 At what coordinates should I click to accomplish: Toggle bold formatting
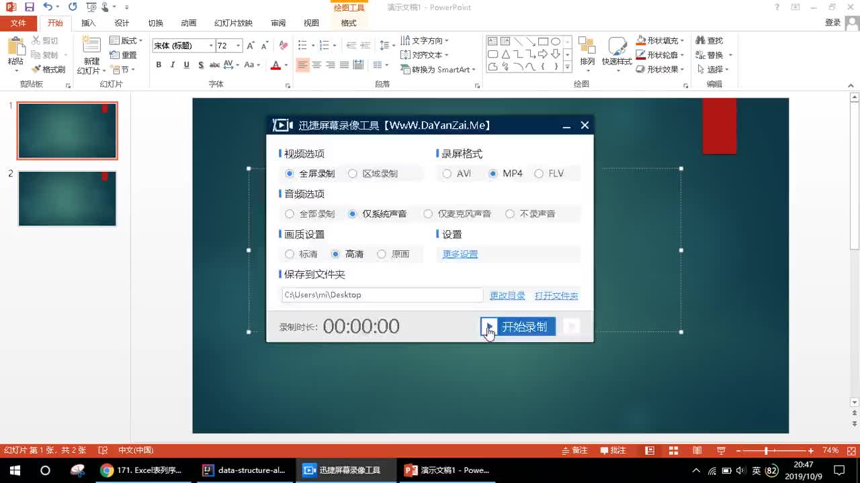pyautogui.click(x=159, y=65)
